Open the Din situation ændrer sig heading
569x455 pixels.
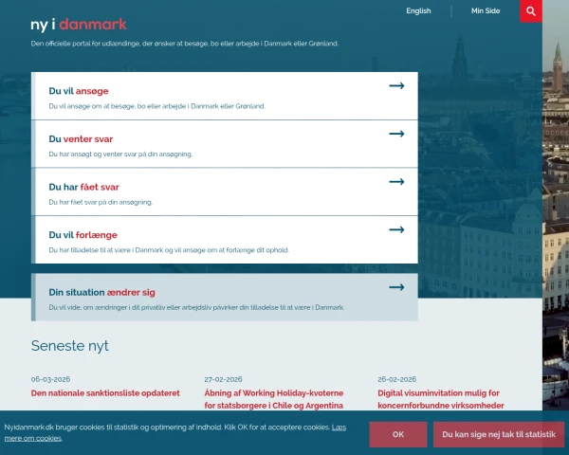point(102,293)
